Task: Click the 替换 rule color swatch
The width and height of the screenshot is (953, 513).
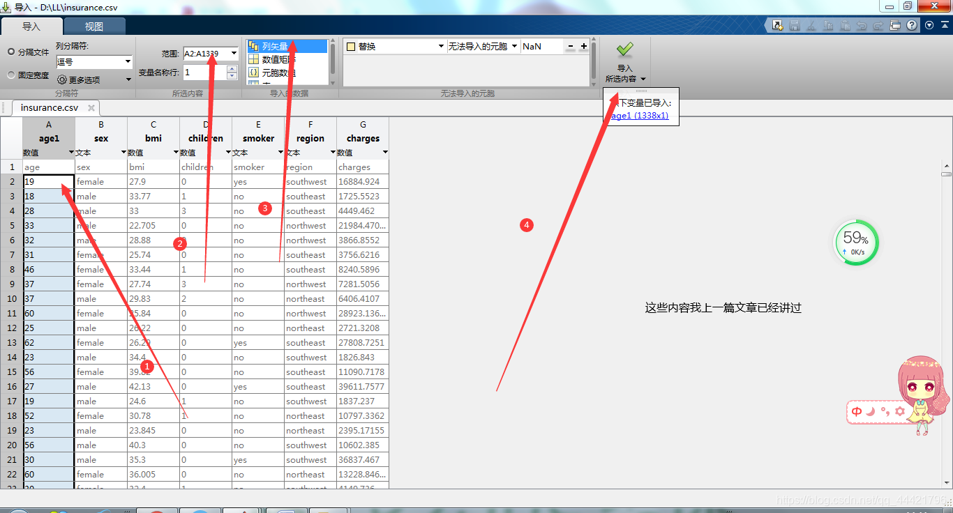Action: click(x=351, y=47)
